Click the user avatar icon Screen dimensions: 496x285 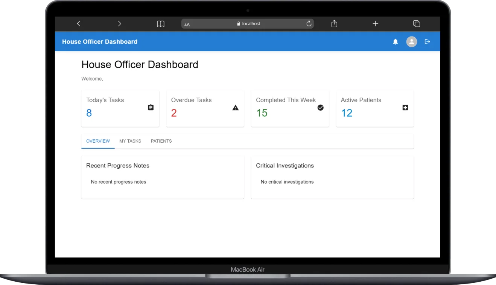click(x=411, y=41)
